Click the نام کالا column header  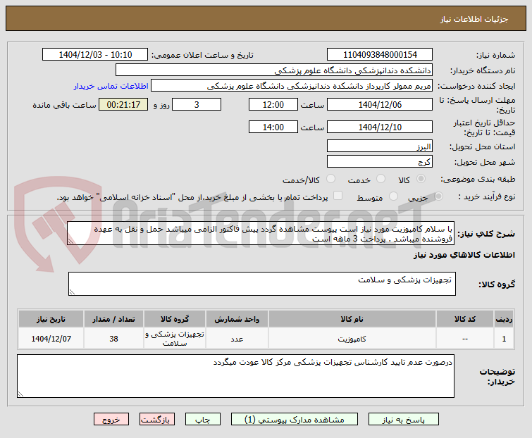click(352, 319)
